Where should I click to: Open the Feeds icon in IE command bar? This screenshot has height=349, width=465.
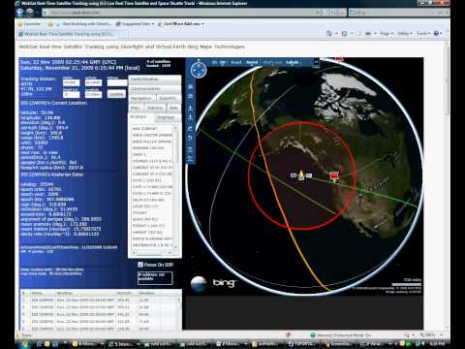(344, 33)
